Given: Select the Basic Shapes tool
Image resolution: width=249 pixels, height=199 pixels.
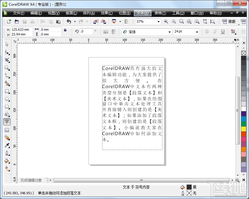Looking at the screenshot, I should [7, 114].
